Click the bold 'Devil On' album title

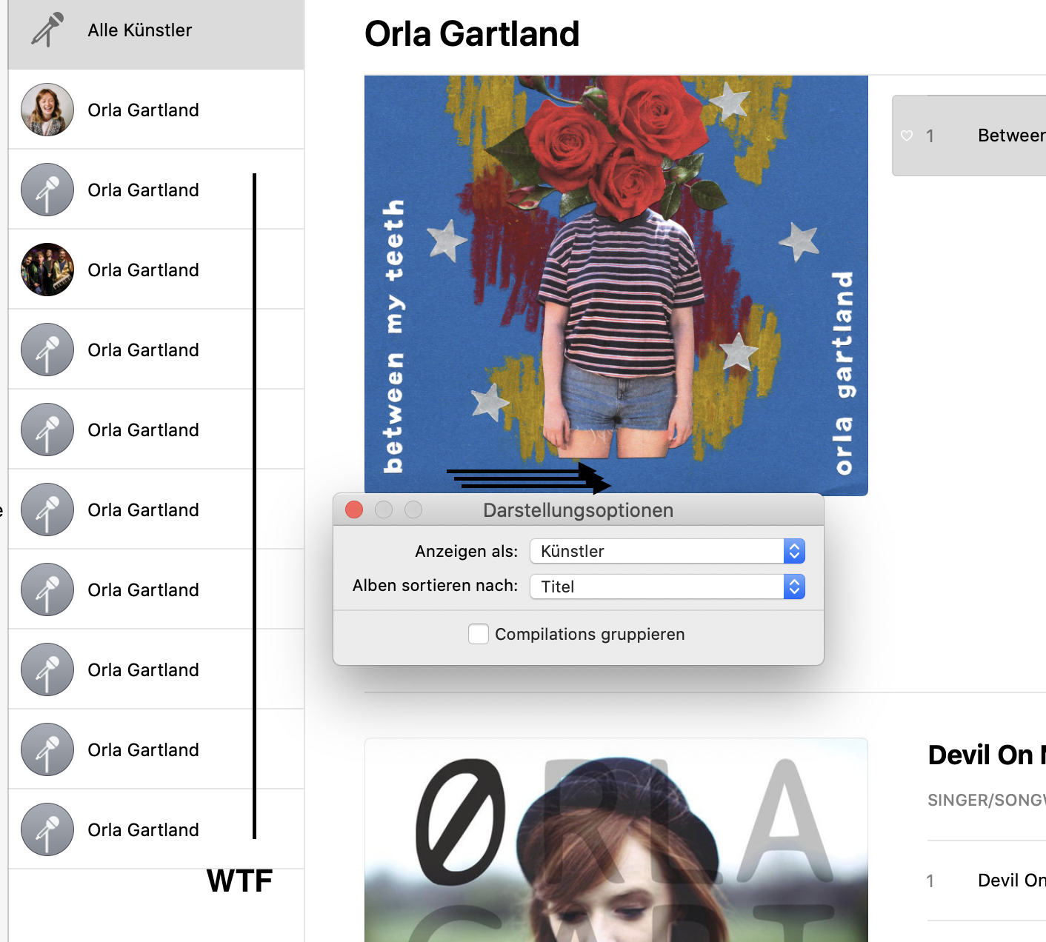[x=987, y=755]
